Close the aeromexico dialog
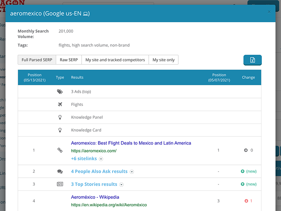Viewport: 281px width, 211px height. [x=269, y=12]
